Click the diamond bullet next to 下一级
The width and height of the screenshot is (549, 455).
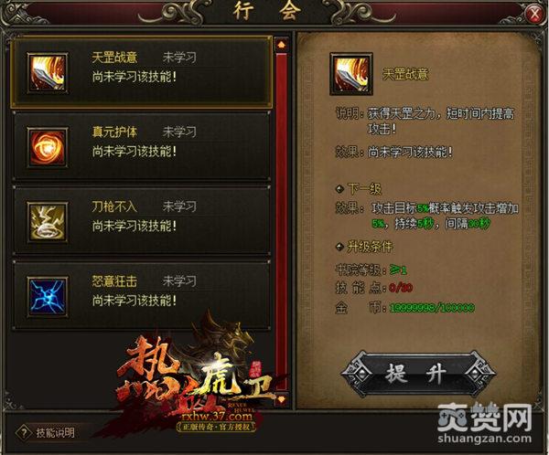click(339, 189)
